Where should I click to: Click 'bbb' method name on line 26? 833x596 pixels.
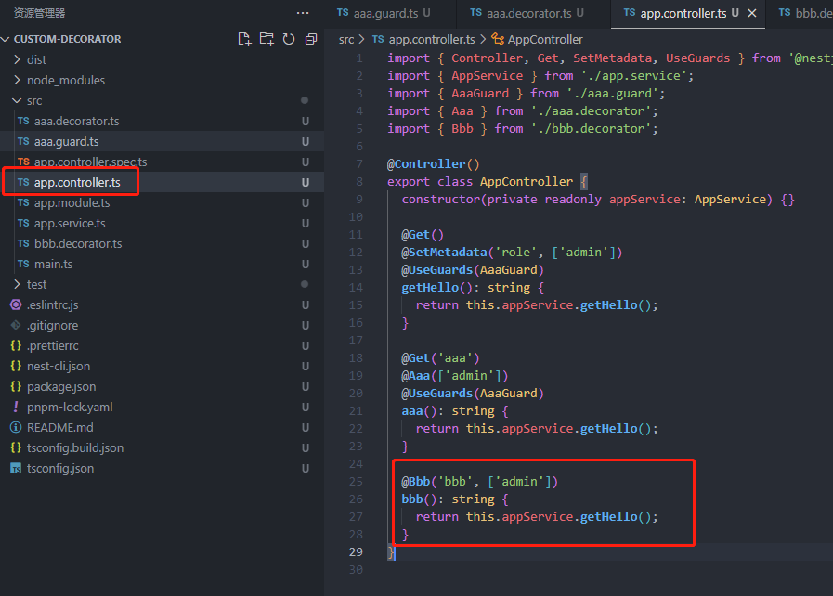coord(412,499)
